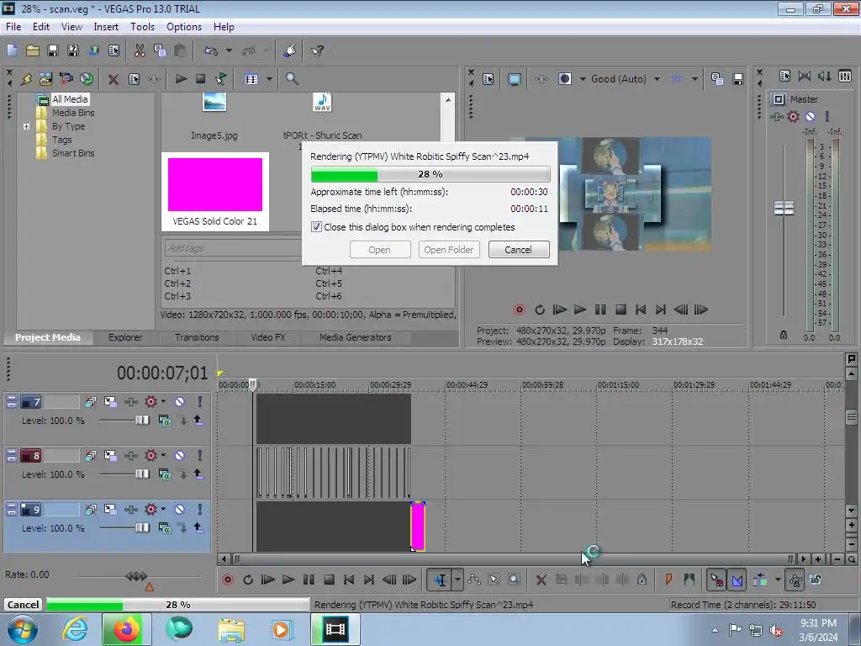The width and height of the screenshot is (861, 646).
Task: Click the New project icon in toolbar
Action: click(x=12, y=50)
